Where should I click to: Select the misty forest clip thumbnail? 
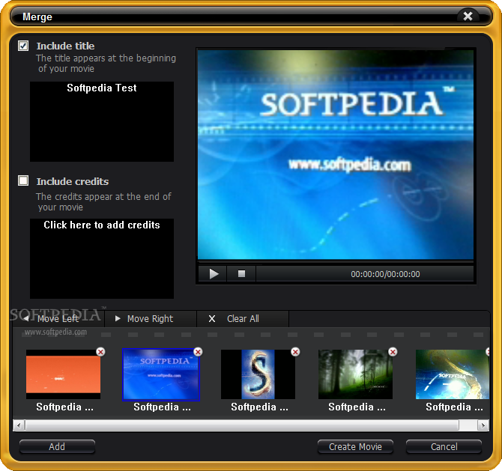(x=355, y=374)
